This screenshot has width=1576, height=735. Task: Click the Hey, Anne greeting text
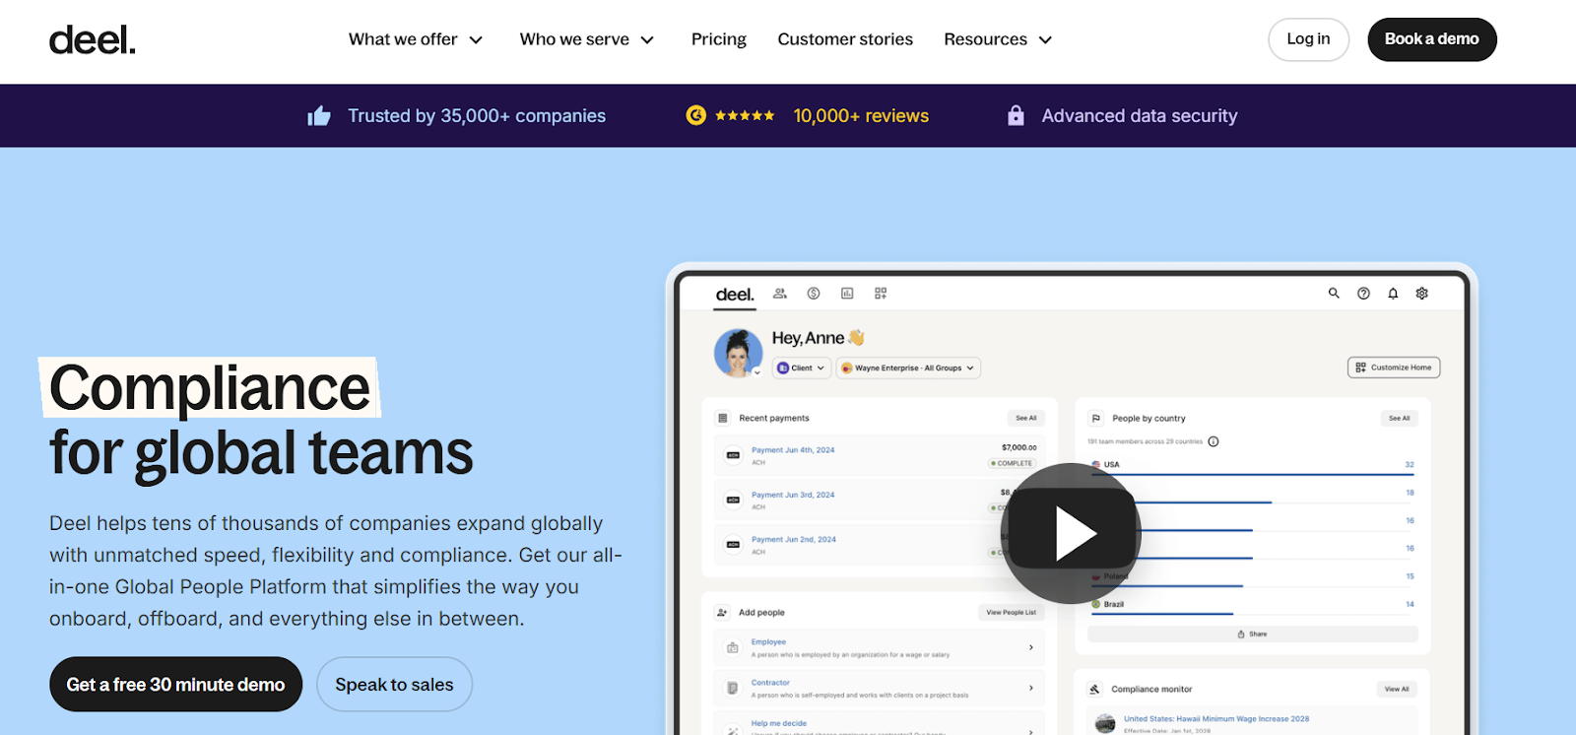[x=808, y=338]
